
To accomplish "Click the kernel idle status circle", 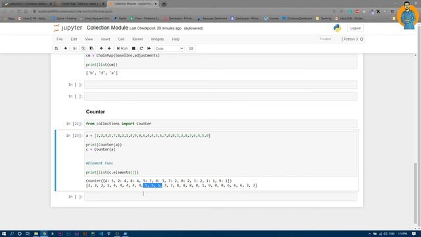I will click(x=362, y=39).
